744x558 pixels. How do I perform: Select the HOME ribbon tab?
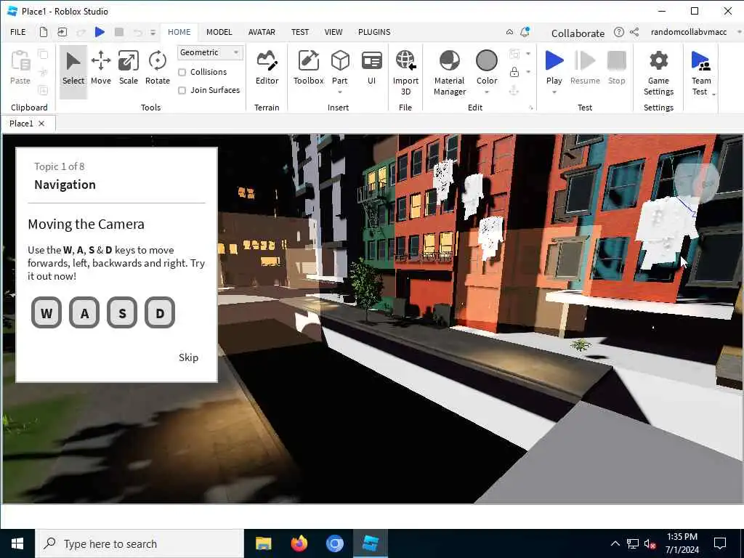[x=179, y=32]
